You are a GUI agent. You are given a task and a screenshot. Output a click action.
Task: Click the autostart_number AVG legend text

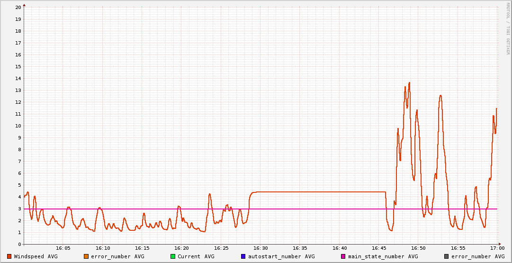click(x=281, y=256)
